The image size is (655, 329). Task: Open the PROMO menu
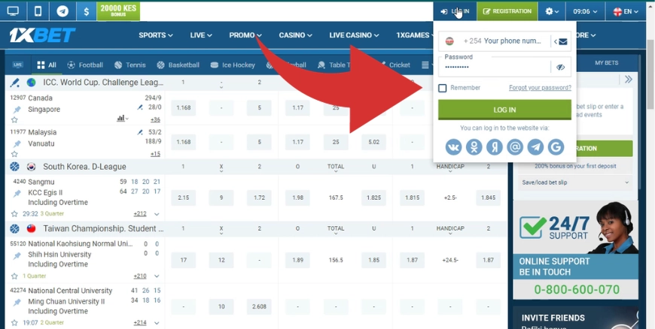tap(245, 35)
